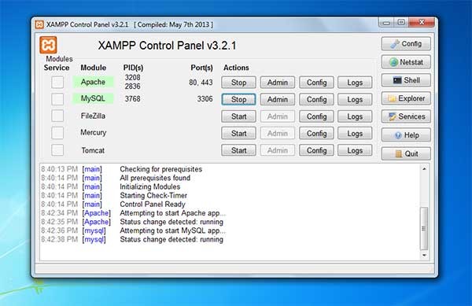
Task: Open Apache Admin page
Action: (x=278, y=83)
